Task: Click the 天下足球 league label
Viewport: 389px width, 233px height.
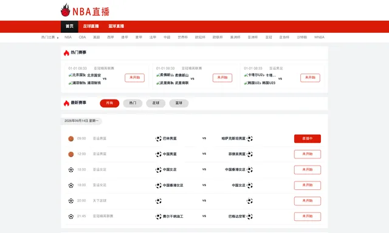Action: 100,201
